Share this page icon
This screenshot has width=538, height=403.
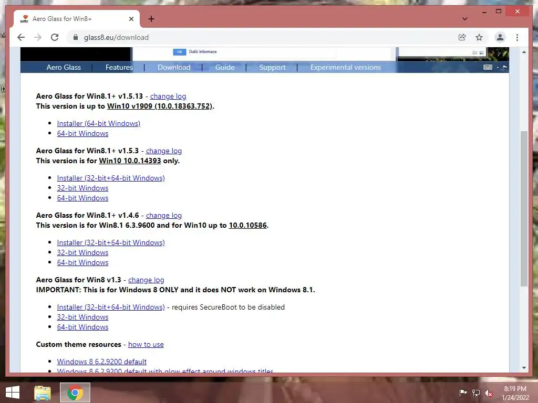[462, 37]
